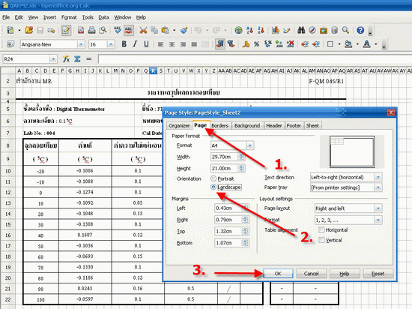Open Page layout dropdown

point(378,208)
